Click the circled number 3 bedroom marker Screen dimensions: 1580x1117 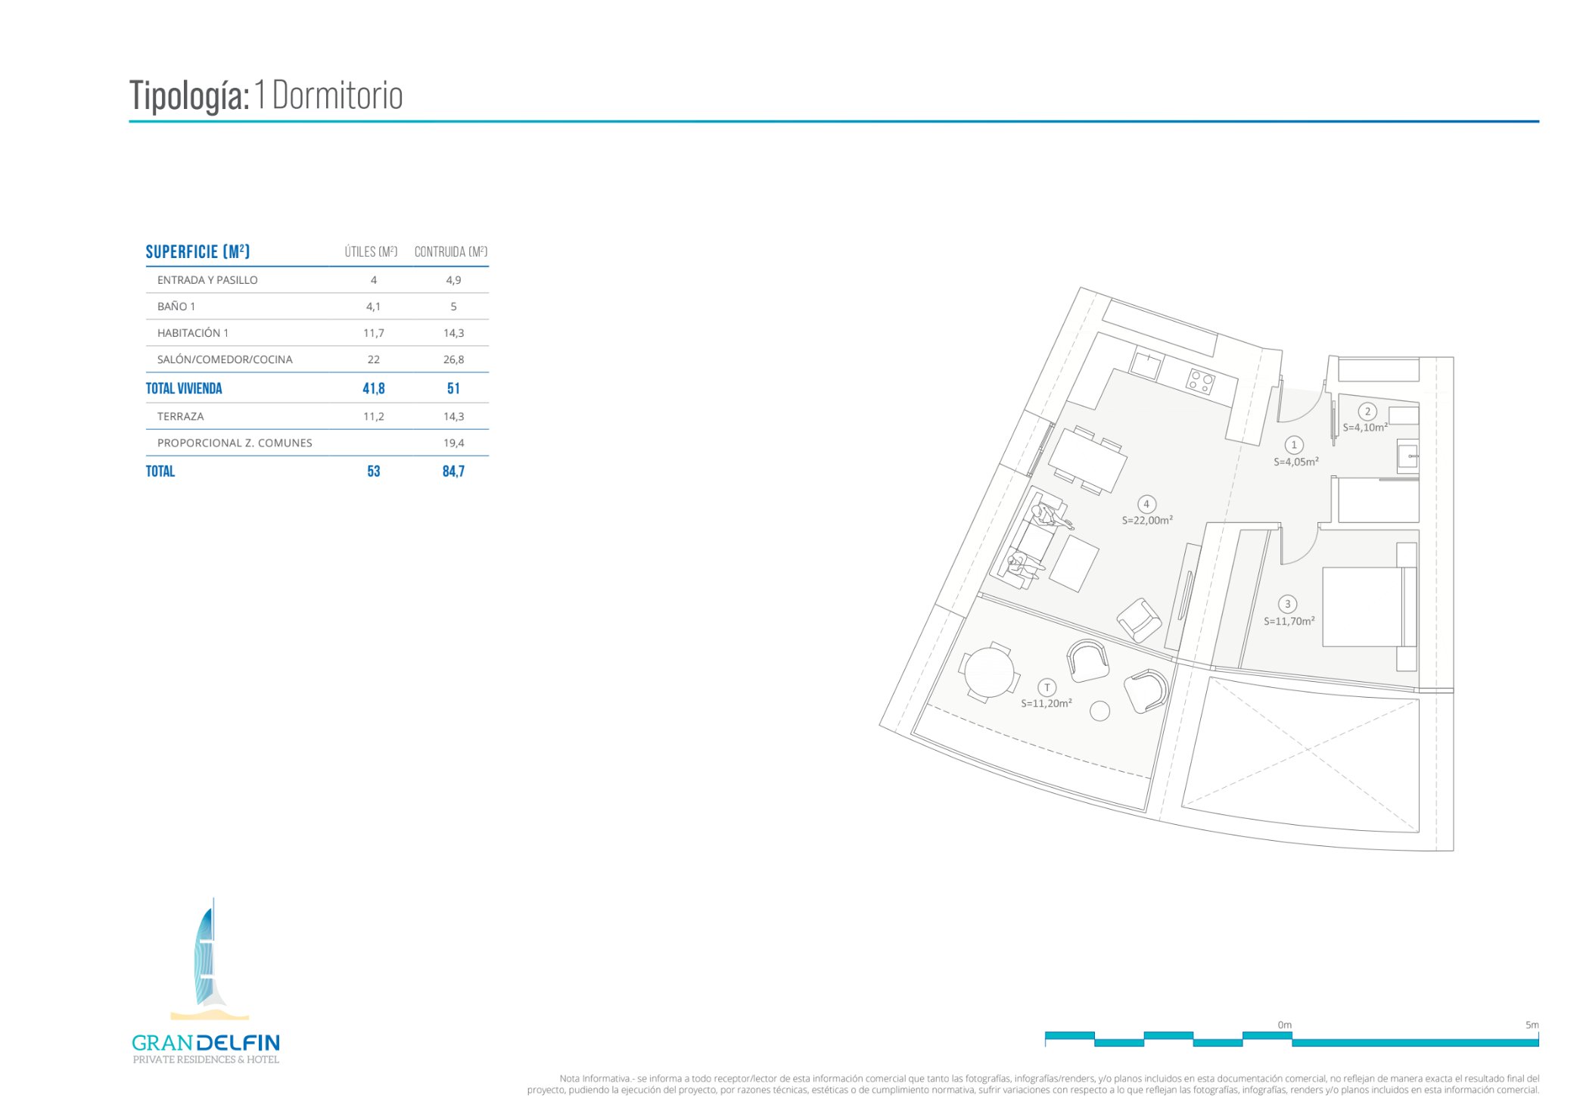pyautogui.click(x=1287, y=604)
